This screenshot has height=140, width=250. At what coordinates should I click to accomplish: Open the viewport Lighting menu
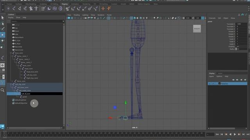click(85, 15)
